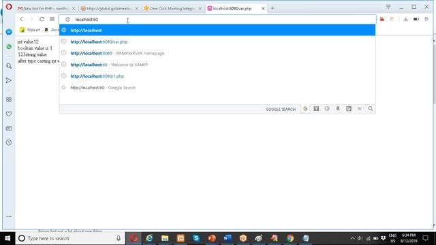Open PowerPoint from the taskbar
Image resolution: width=436 pixels, height=245 pixels.
(212, 238)
